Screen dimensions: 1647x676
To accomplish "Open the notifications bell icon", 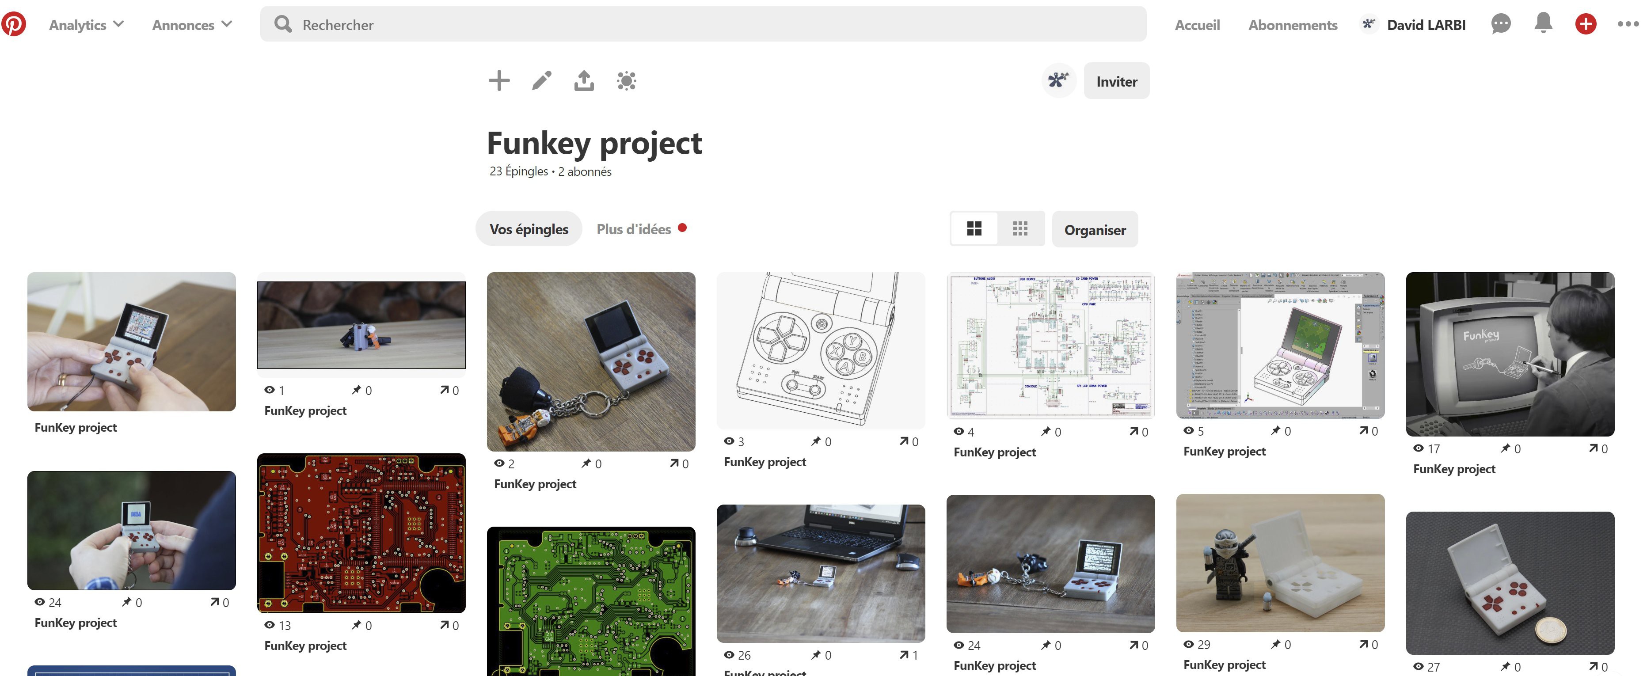I will pyautogui.click(x=1543, y=23).
